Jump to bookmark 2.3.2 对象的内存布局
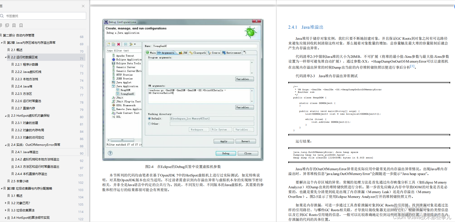 (x=29, y=130)
